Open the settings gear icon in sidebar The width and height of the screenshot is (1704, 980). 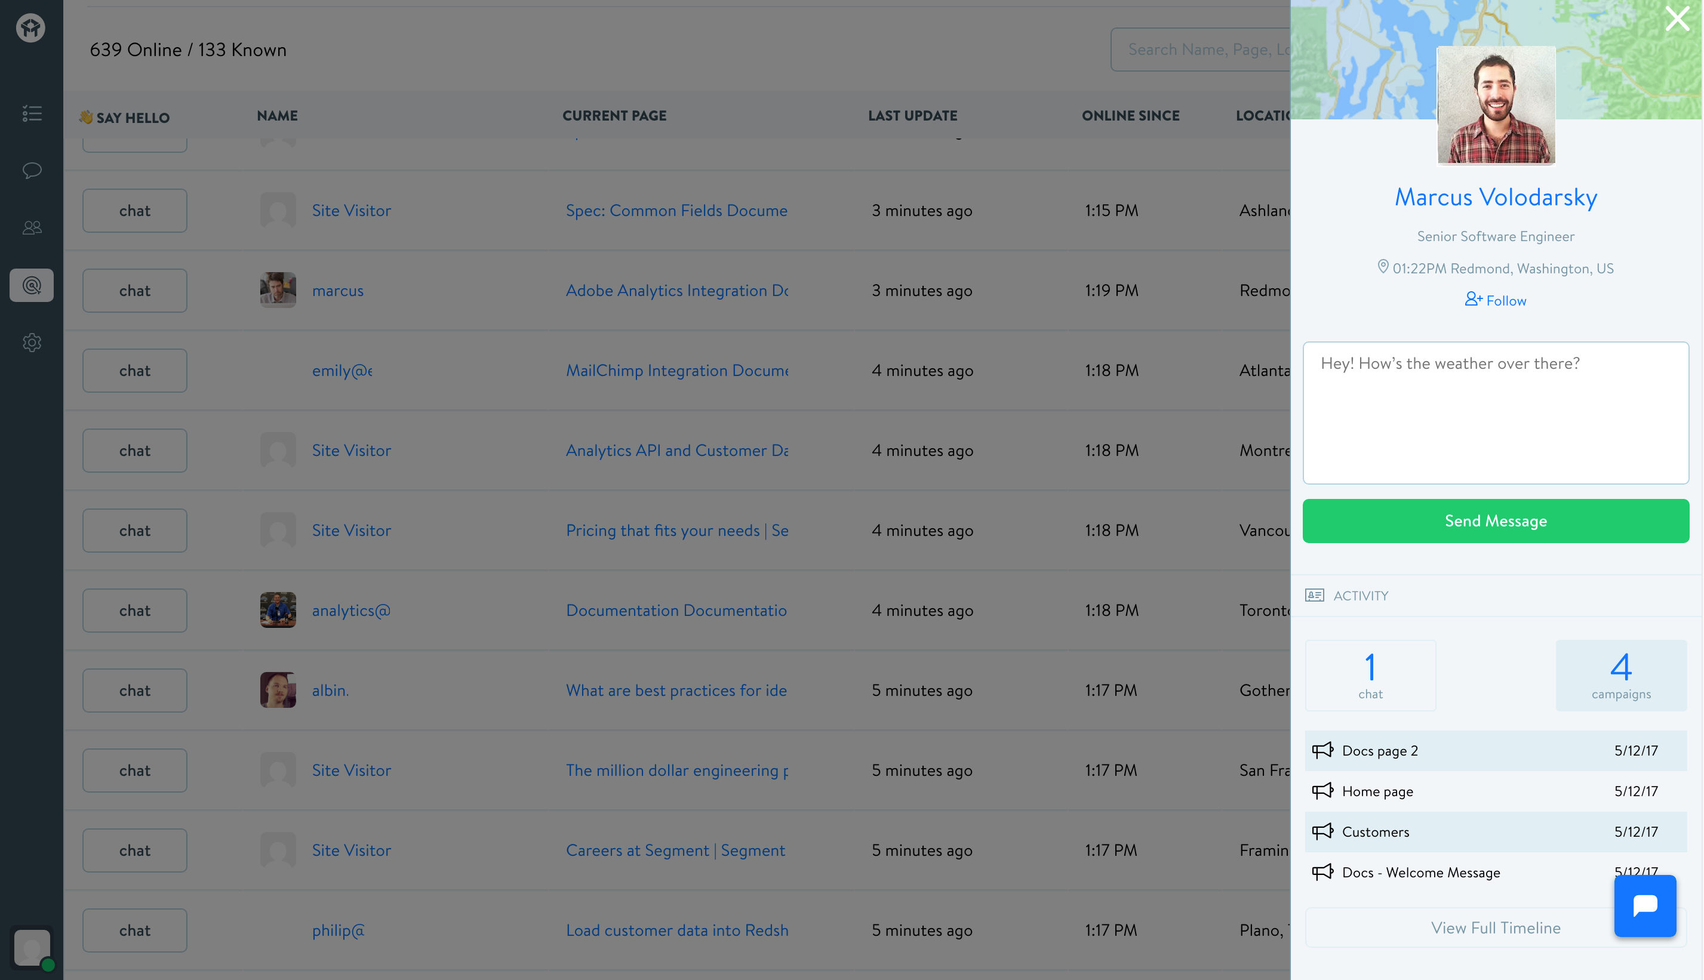[32, 343]
